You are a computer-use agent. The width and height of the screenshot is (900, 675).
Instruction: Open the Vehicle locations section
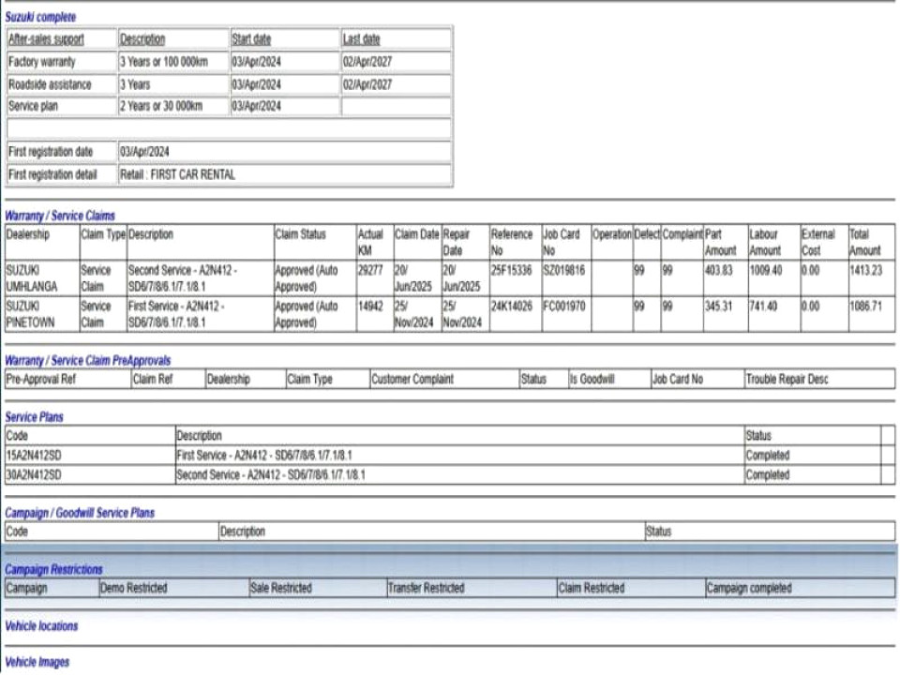[x=41, y=625]
